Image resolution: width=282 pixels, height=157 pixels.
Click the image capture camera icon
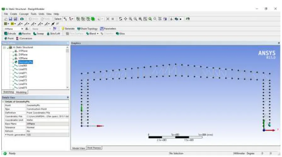(22, 19)
